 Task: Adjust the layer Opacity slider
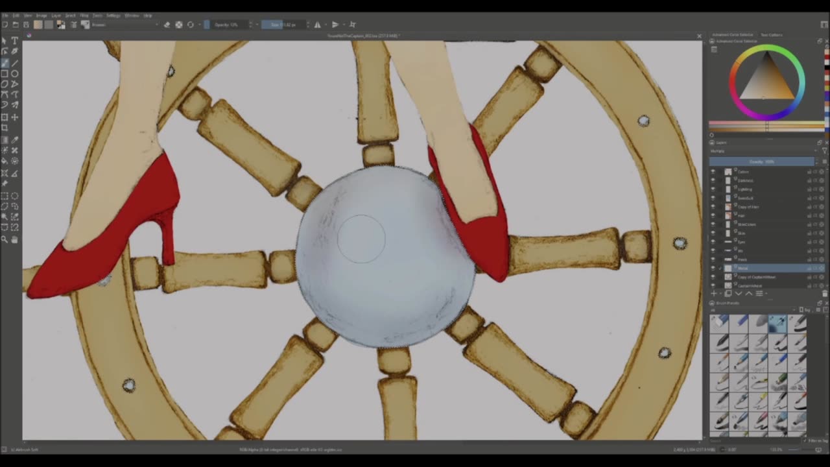point(762,162)
